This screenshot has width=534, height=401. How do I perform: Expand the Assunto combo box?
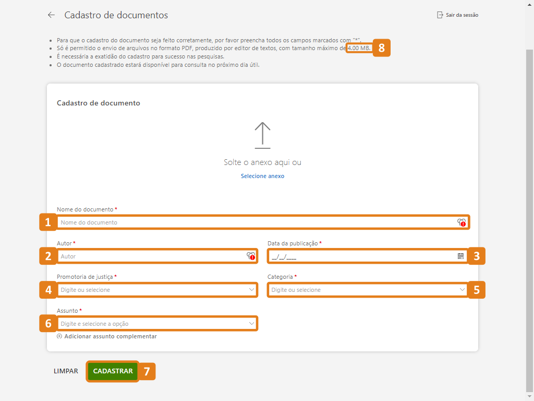coord(251,324)
